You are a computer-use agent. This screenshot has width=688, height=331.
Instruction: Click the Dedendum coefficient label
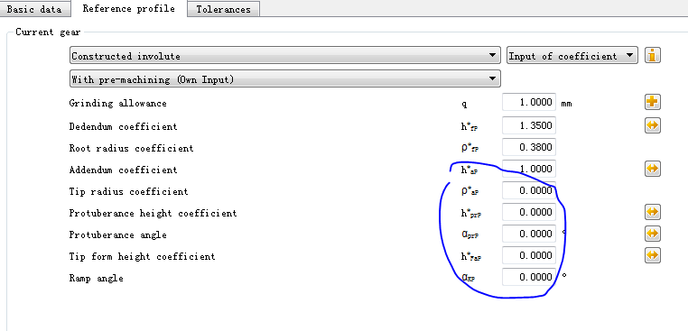tap(124, 126)
